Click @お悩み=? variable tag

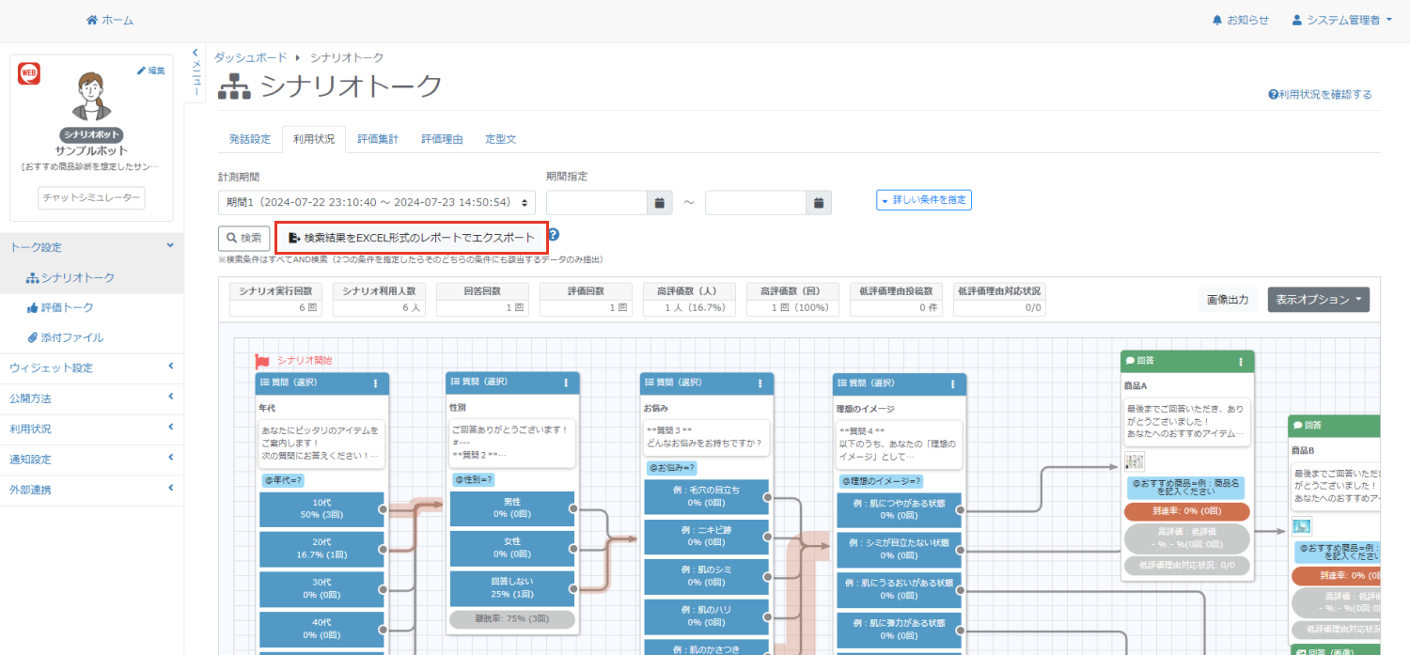point(672,468)
